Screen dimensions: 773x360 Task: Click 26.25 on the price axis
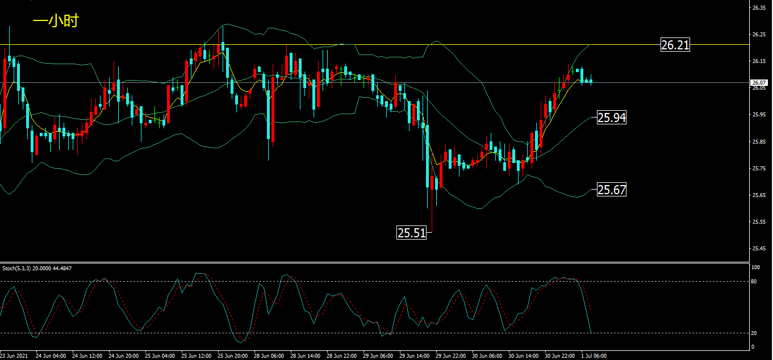[x=759, y=35]
